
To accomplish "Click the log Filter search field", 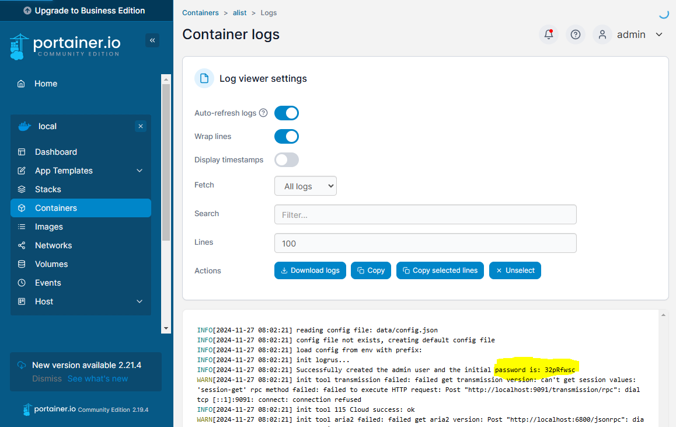I will pyautogui.click(x=425, y=214).
